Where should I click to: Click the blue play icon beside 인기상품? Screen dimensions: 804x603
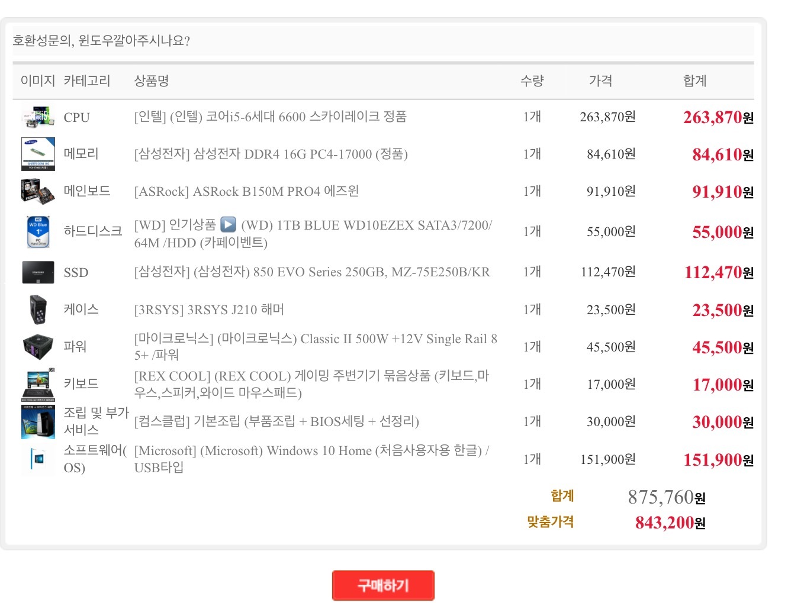[x=228, y=225]
